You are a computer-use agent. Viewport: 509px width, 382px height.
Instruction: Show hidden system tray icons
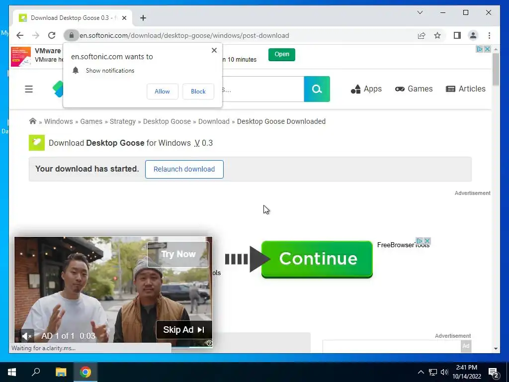click(x=421, y=372)
